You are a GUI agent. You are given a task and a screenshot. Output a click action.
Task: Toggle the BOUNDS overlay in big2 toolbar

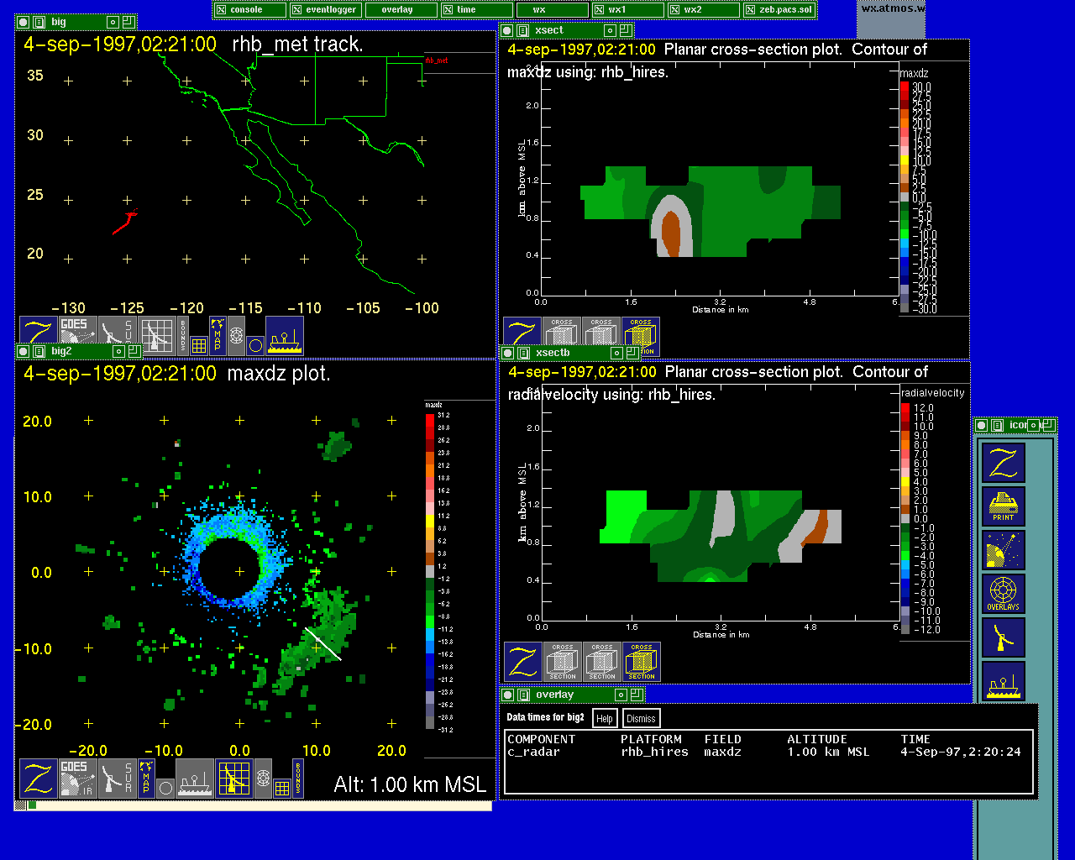(298, 779)
